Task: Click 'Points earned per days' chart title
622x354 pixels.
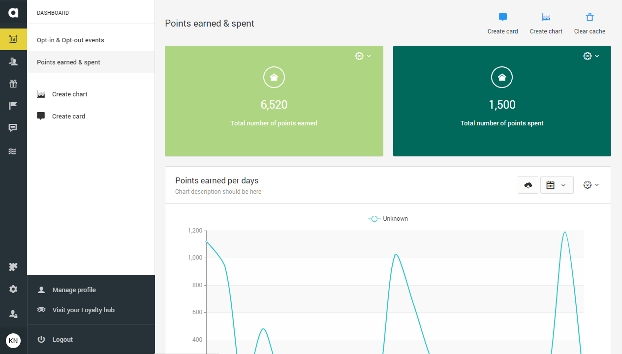Action: (x=217, y=180)
